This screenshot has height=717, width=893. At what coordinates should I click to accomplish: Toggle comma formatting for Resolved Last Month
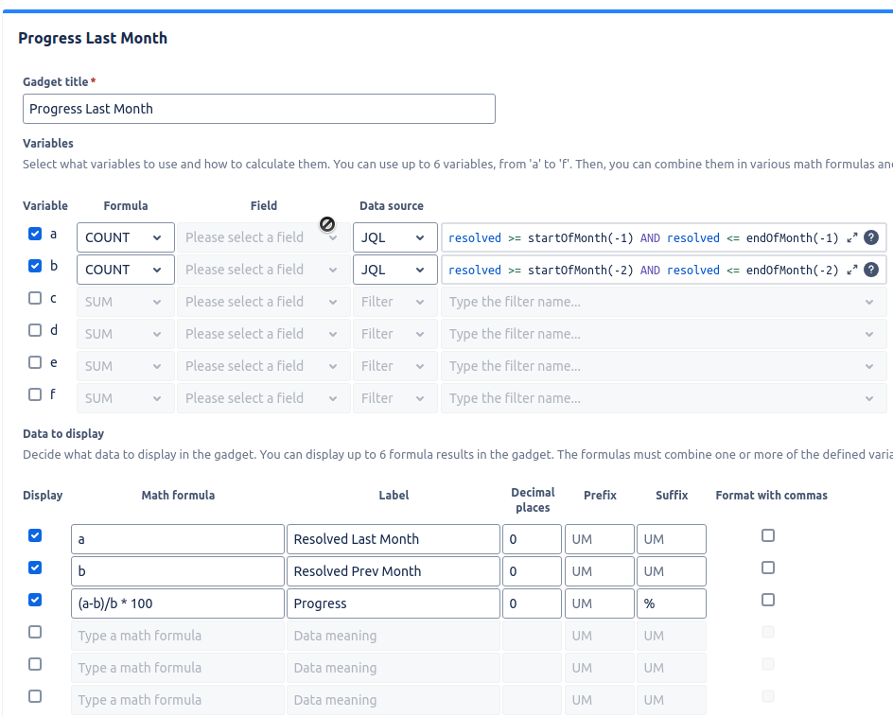(x=768, y=535)
